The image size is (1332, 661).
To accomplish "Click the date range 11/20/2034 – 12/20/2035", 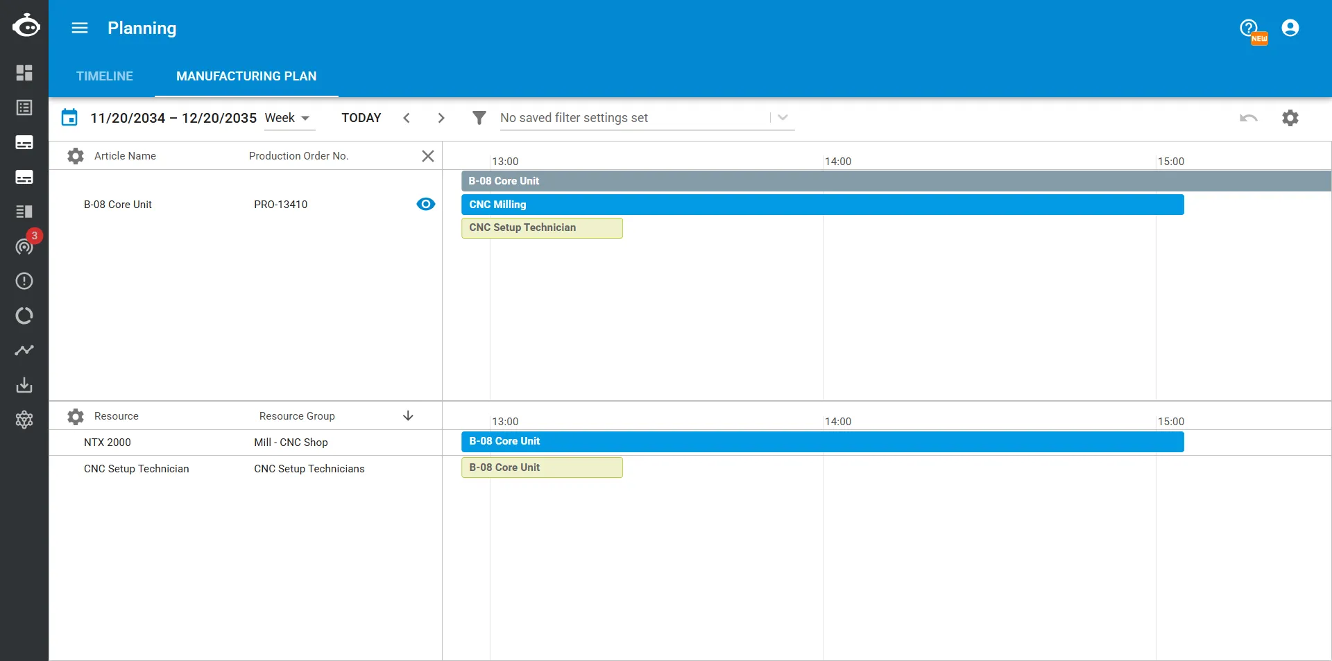I will [x=173, y=118].
